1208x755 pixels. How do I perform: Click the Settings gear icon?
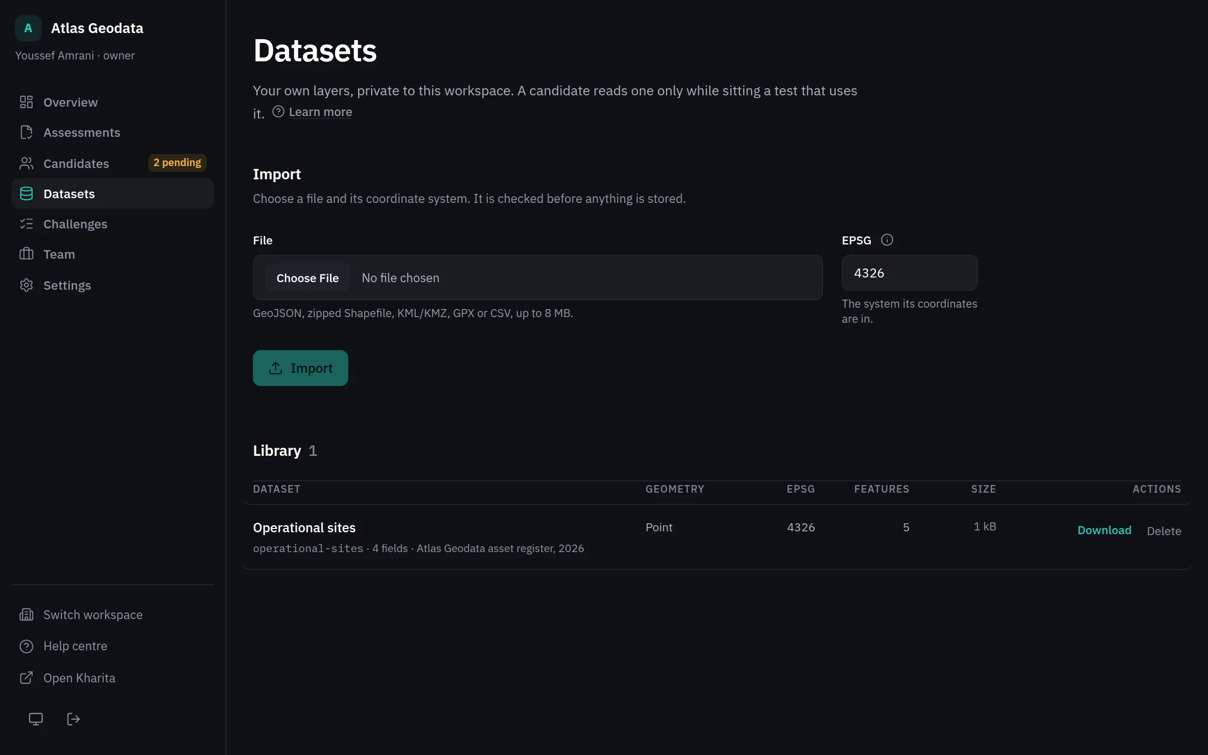[x=26, y=285]
